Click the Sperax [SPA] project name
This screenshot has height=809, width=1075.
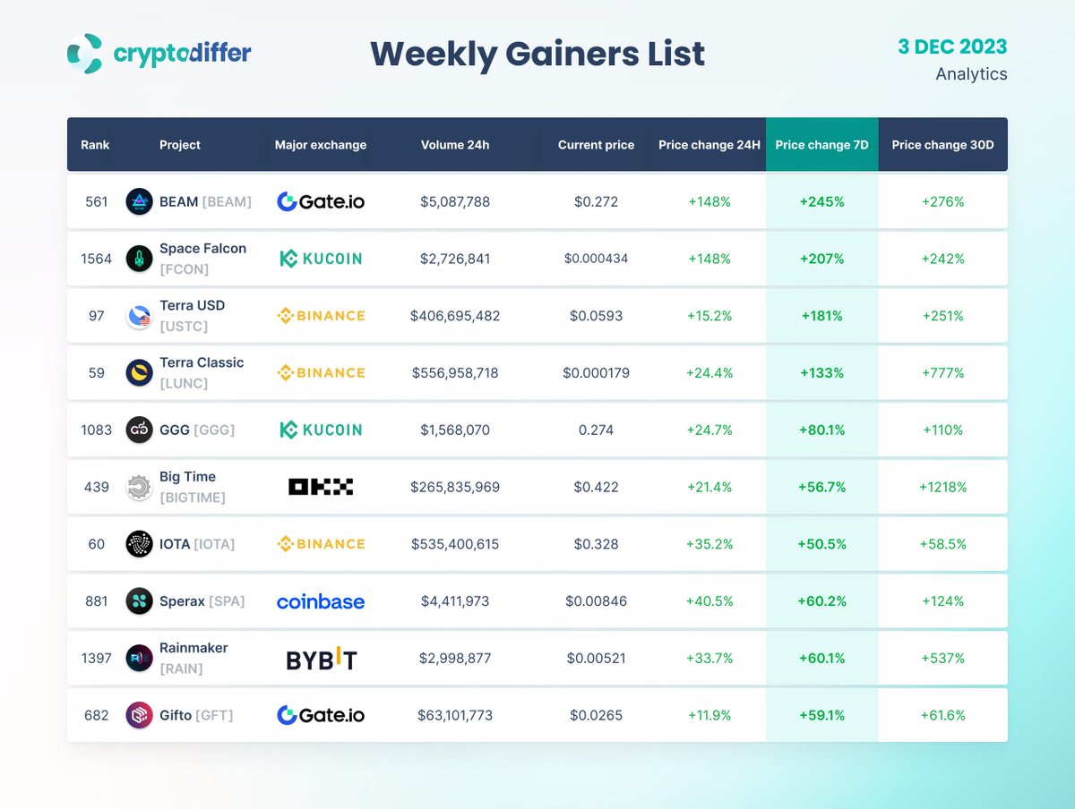(x=202, y=601)
